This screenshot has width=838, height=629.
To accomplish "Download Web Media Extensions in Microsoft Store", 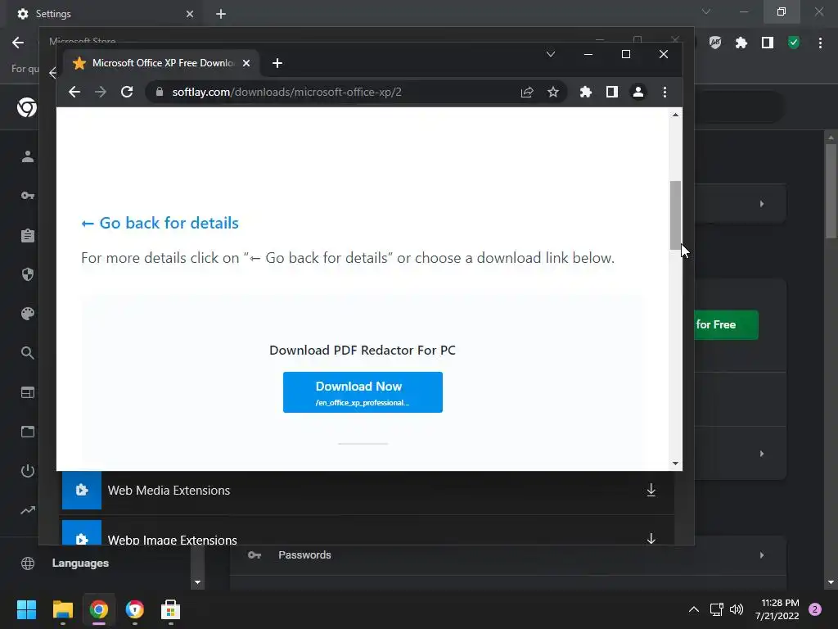I will point(651,490).
